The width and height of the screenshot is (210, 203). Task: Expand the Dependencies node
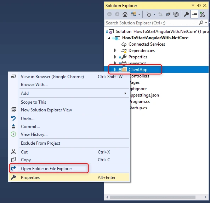coord(115,51)
